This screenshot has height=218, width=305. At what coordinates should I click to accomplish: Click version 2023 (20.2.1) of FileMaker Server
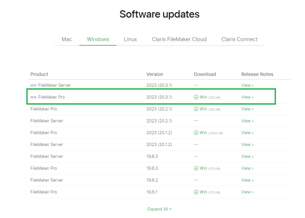[159, 121]
